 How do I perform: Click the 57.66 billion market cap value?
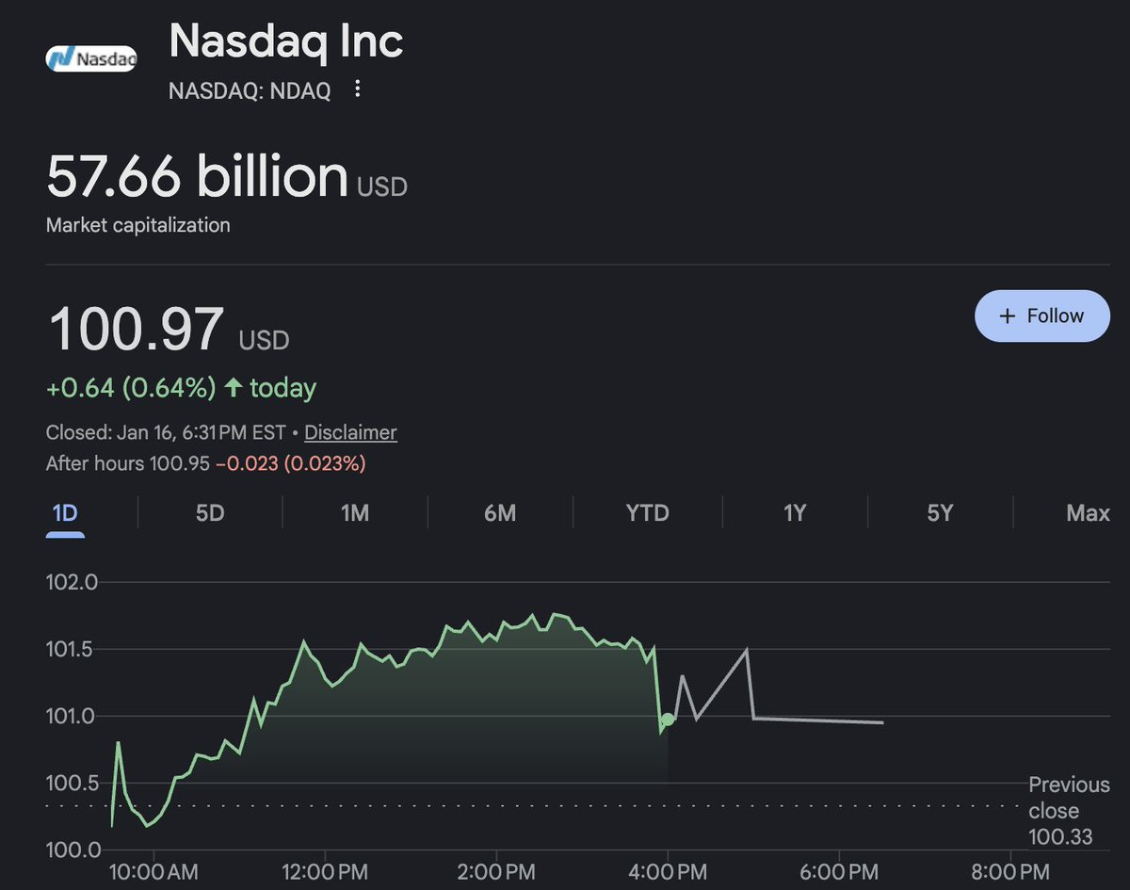(x=197, y=176)
